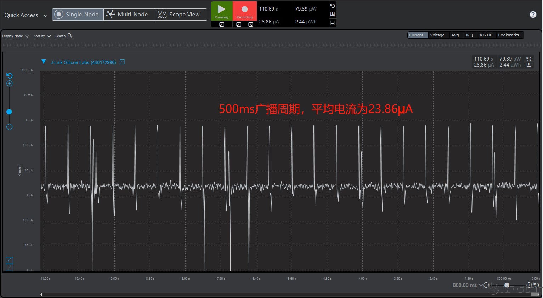Viewport: 543px width, 298px height.
Task: Switch to the Voltage tab
Action: (437, 35)
